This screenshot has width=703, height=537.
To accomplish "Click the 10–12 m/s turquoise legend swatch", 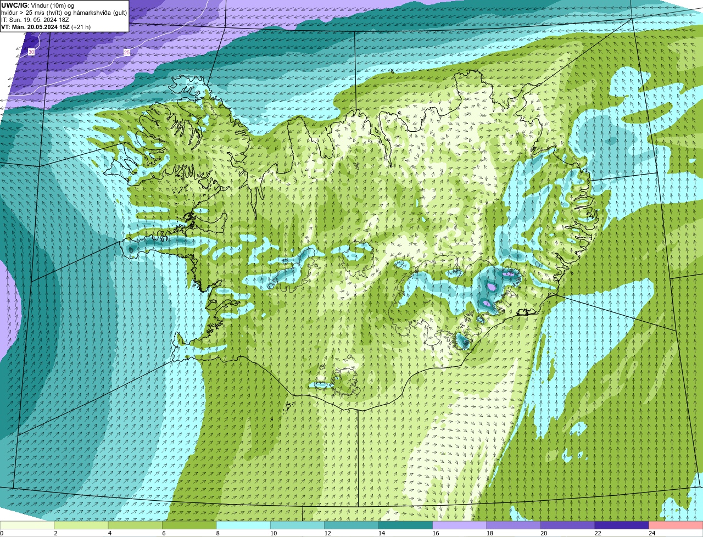I will 298,525.
